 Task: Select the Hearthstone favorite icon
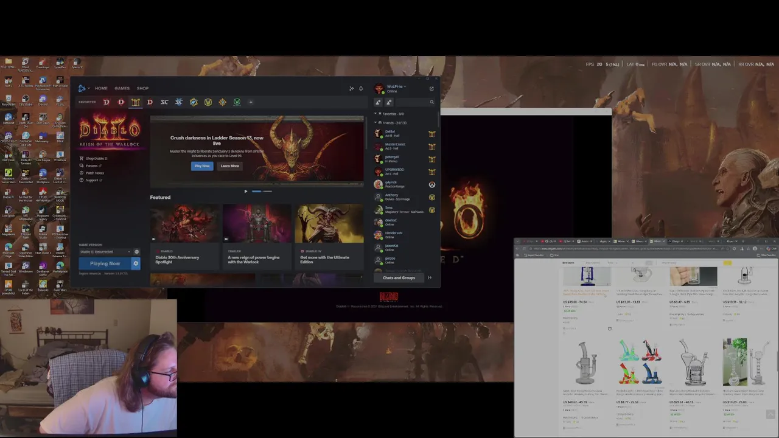tap(222, 102)
